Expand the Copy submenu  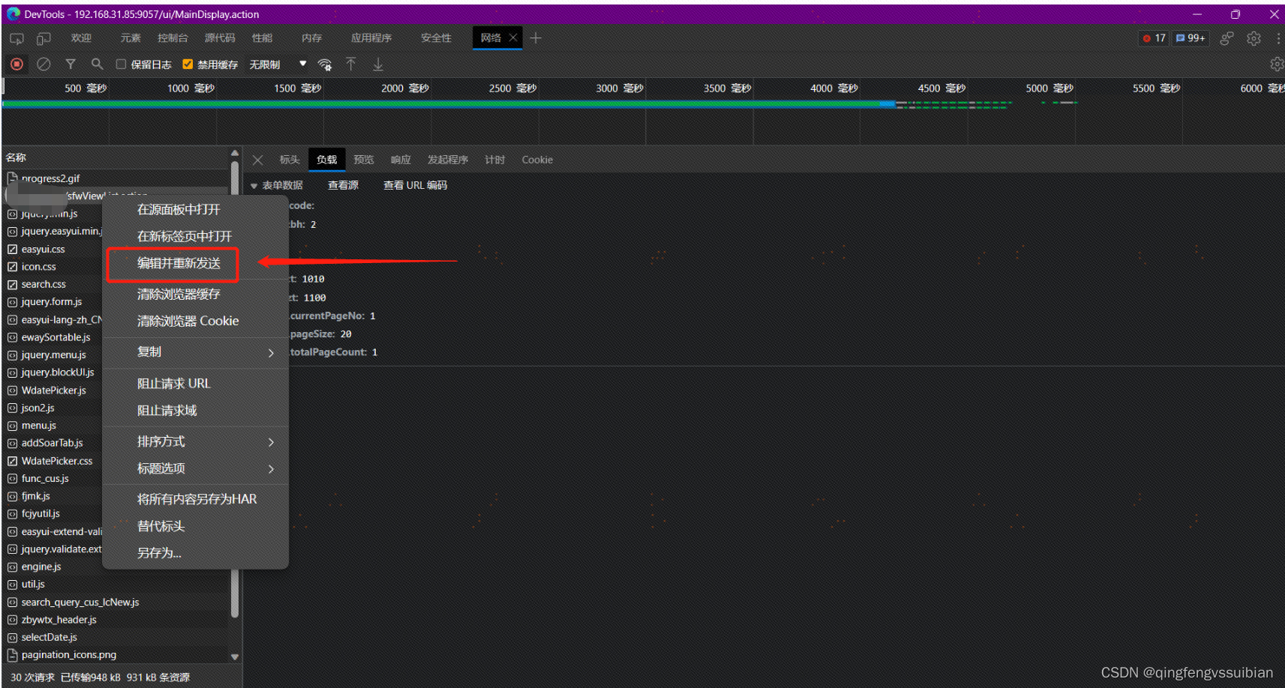click(196, 352)
